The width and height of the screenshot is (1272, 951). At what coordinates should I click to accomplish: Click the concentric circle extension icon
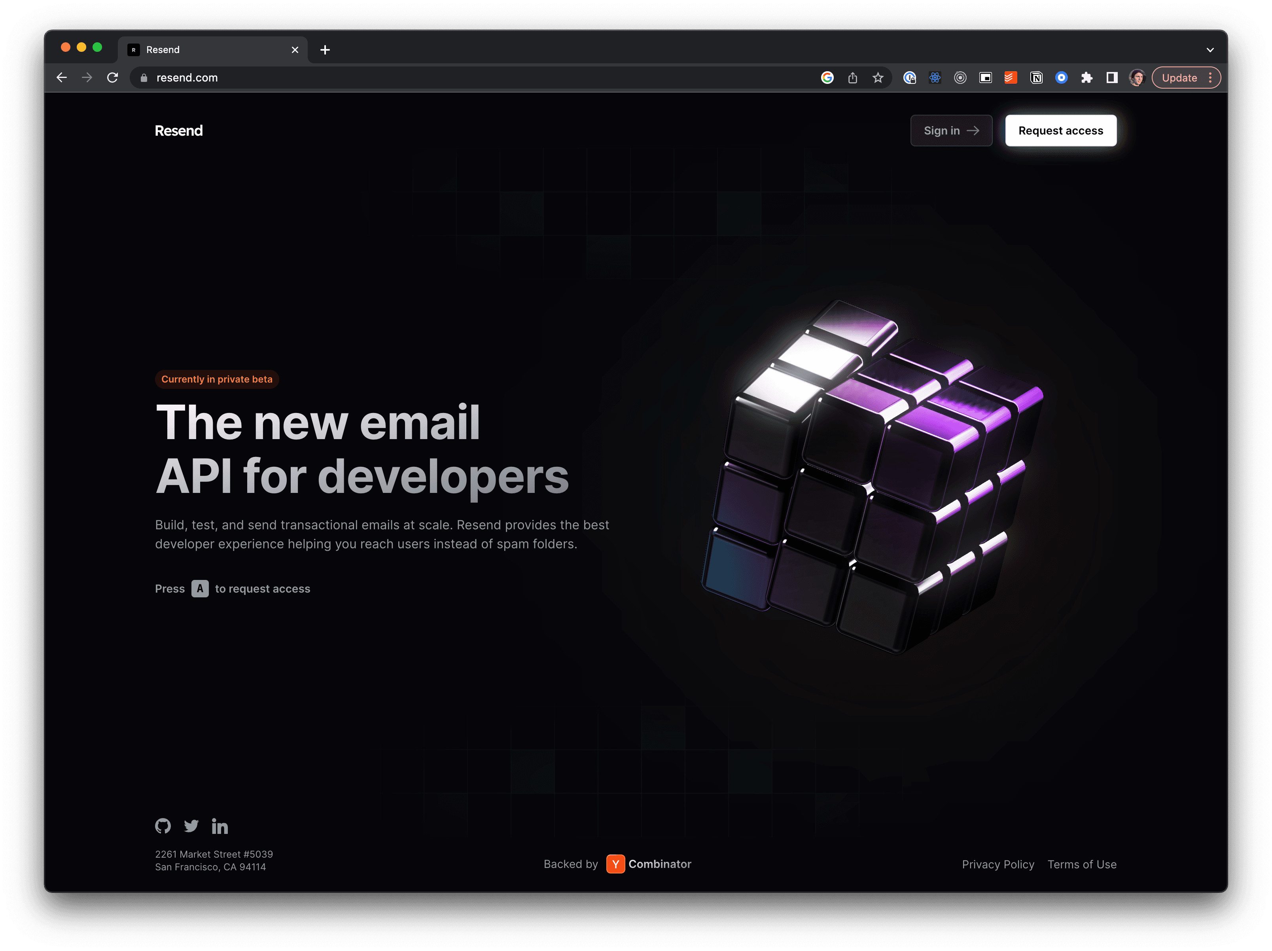(x=960, y=78)
